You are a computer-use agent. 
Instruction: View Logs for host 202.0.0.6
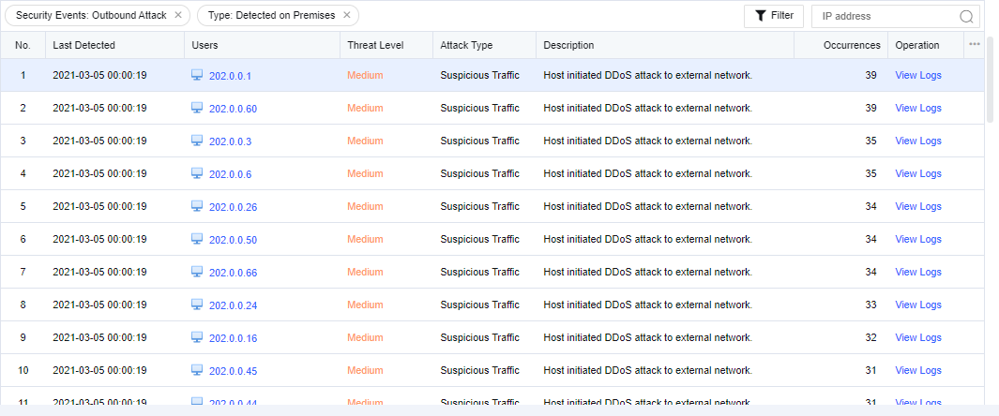pyautogui.click(x=918, y=173)
